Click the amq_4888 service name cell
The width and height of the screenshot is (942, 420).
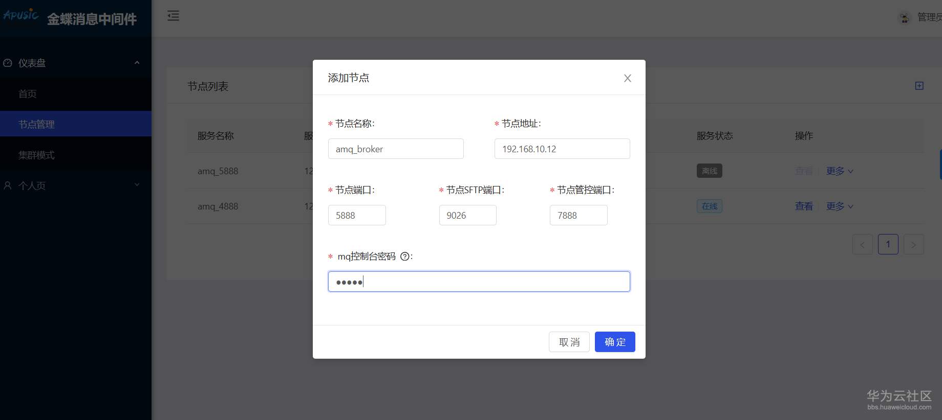(218, 206)
